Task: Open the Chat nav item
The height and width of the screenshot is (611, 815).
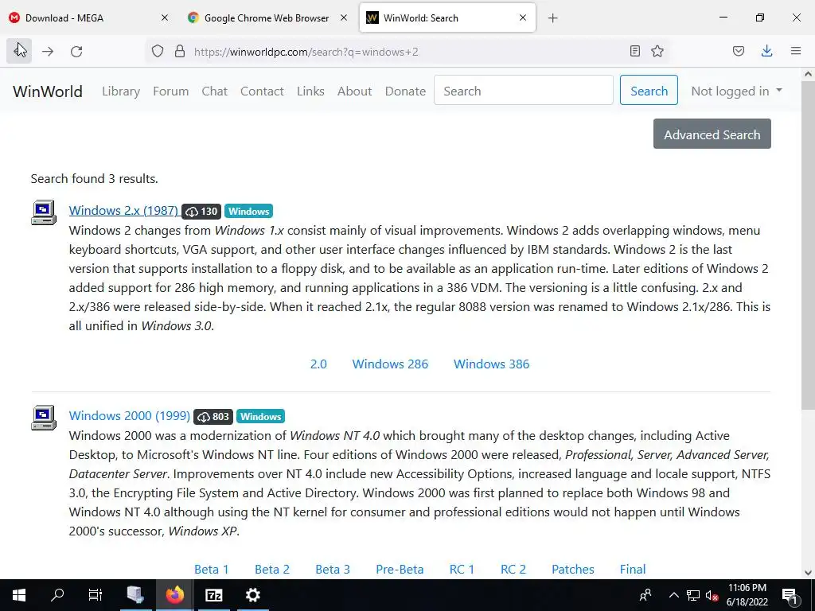Action: tap(215, 91)
